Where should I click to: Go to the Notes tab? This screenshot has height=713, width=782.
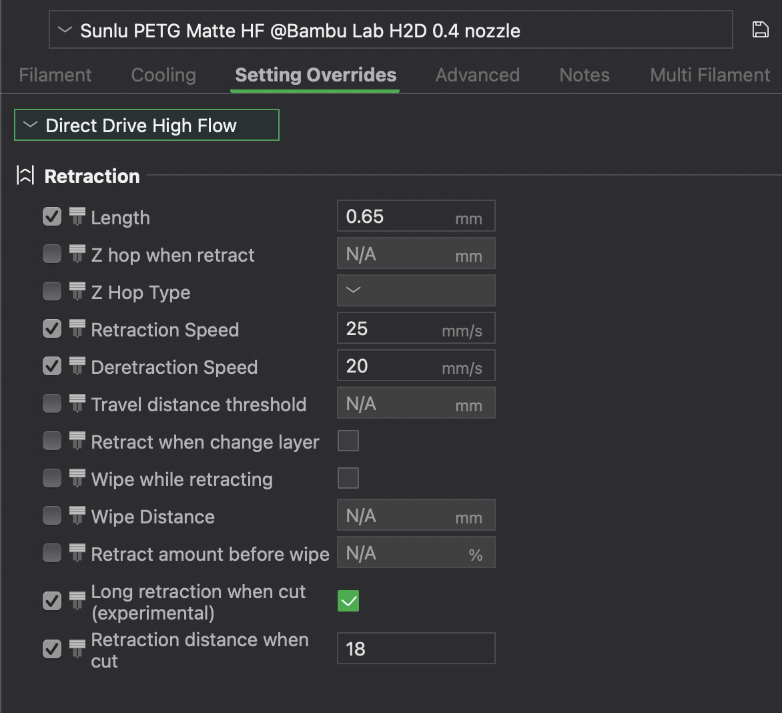click(x=584, y=75)
